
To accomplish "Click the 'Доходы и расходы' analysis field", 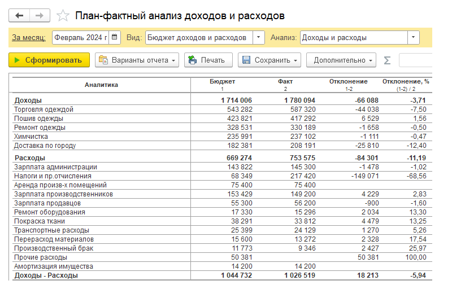I will pos(354,37).
